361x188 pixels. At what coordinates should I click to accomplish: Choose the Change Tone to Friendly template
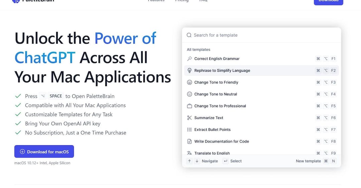261,82
